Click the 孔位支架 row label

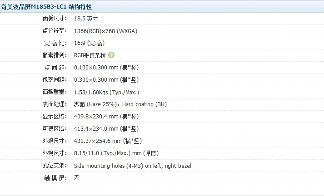tap(55, 166)
